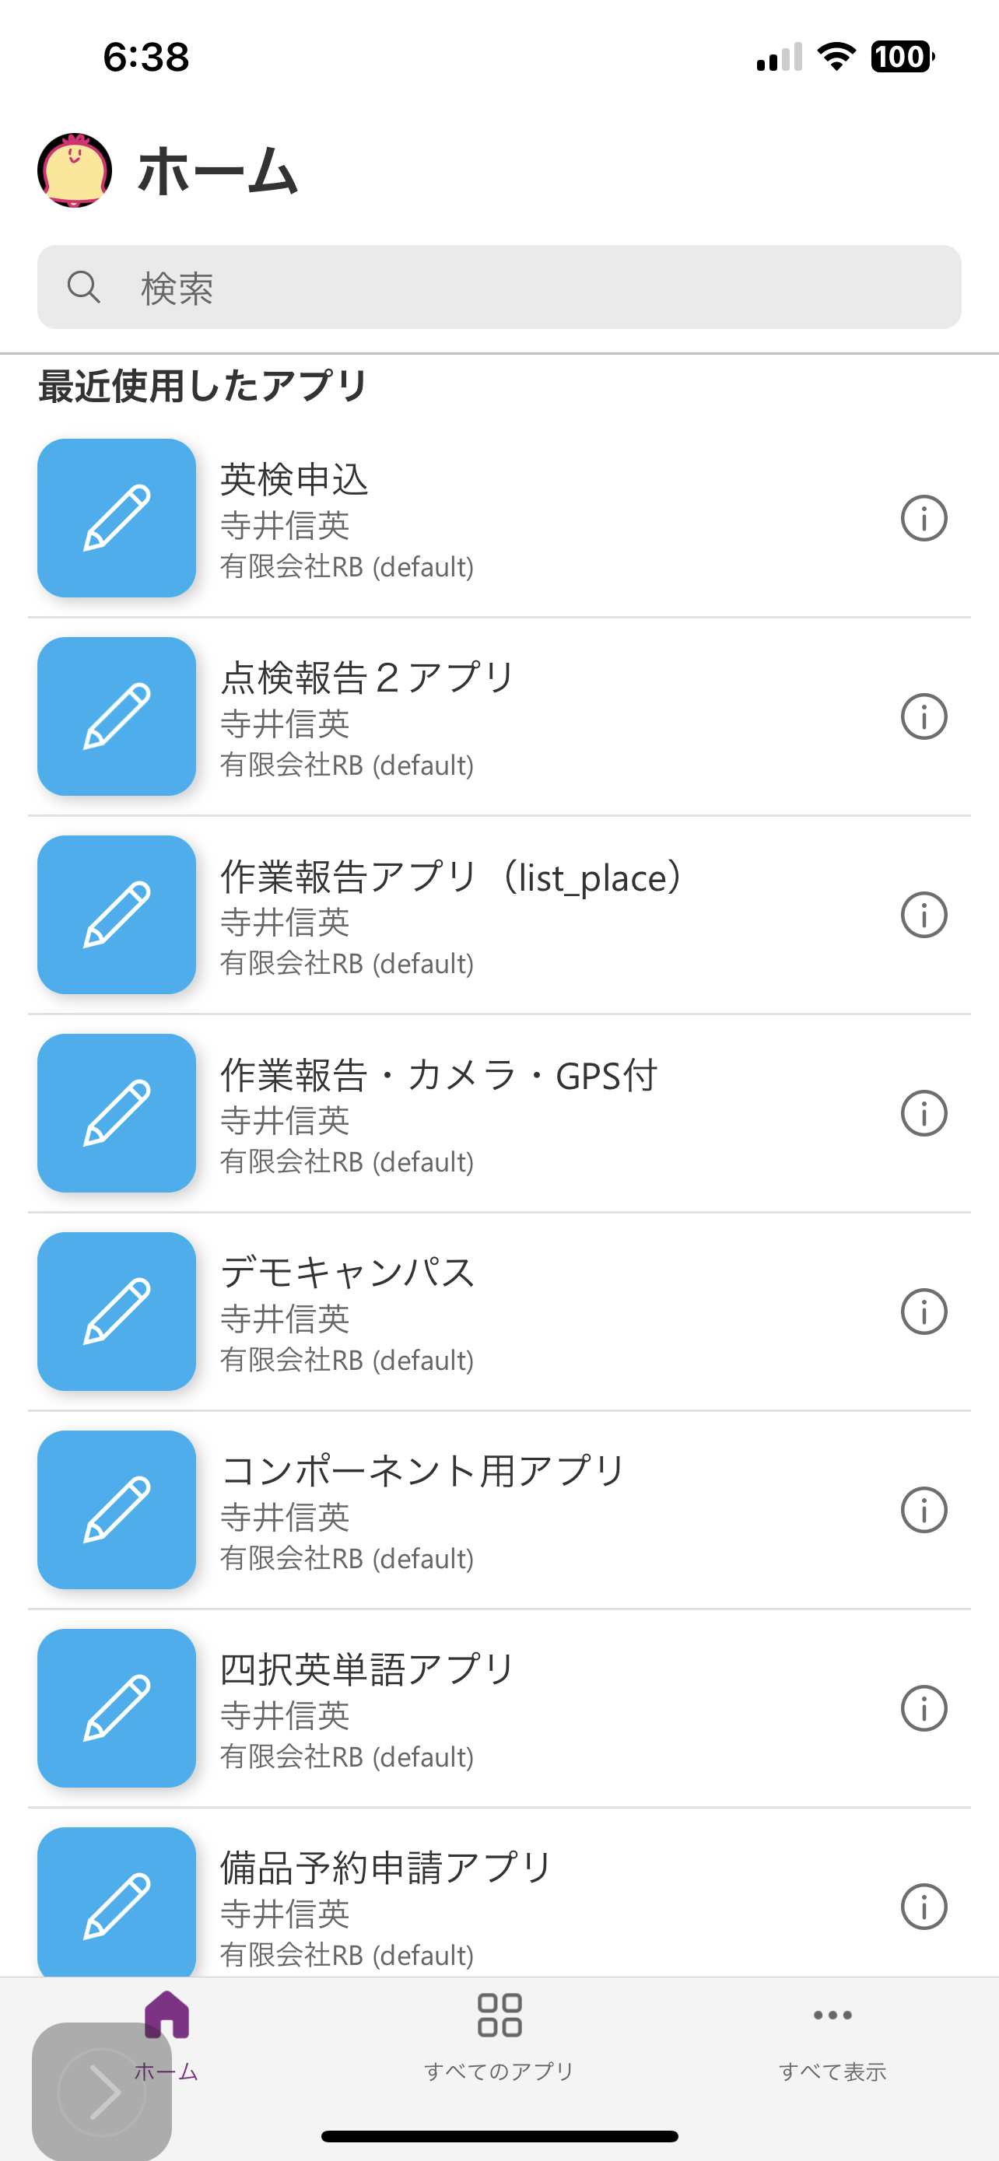Open info for コンポーネント用アプリ
This screenshot has height=2161, width=999.
click(924, 1510)
